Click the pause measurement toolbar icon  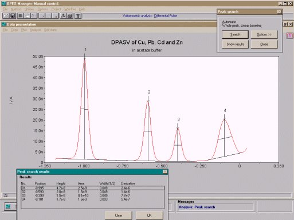pyautogui.click(x=49, y=16)
